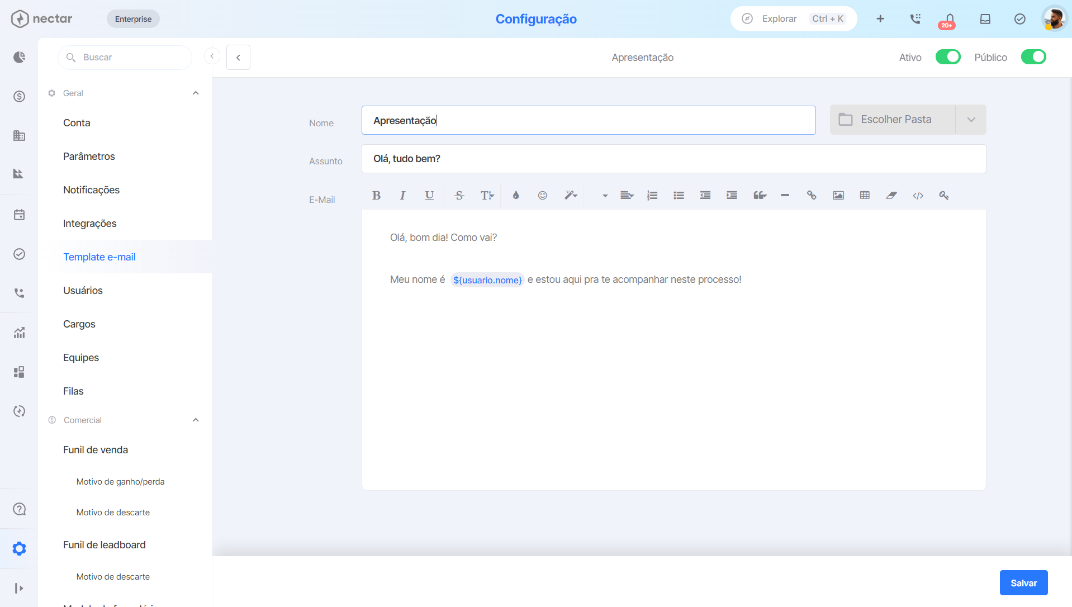Open notifications bell with 20+ badge

(949, 20)
